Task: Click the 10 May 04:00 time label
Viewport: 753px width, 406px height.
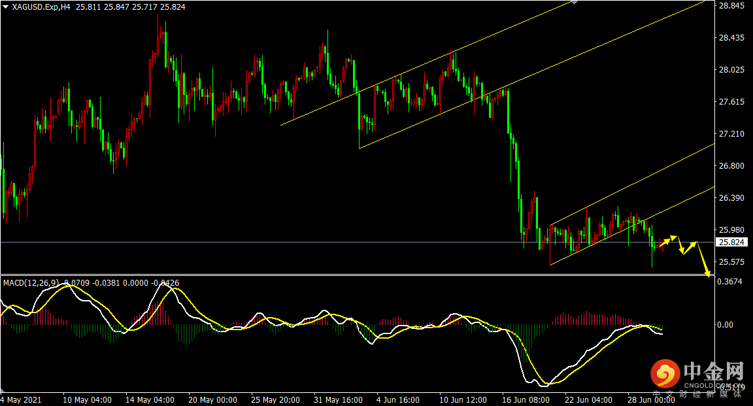Action: tap(88, 399)
